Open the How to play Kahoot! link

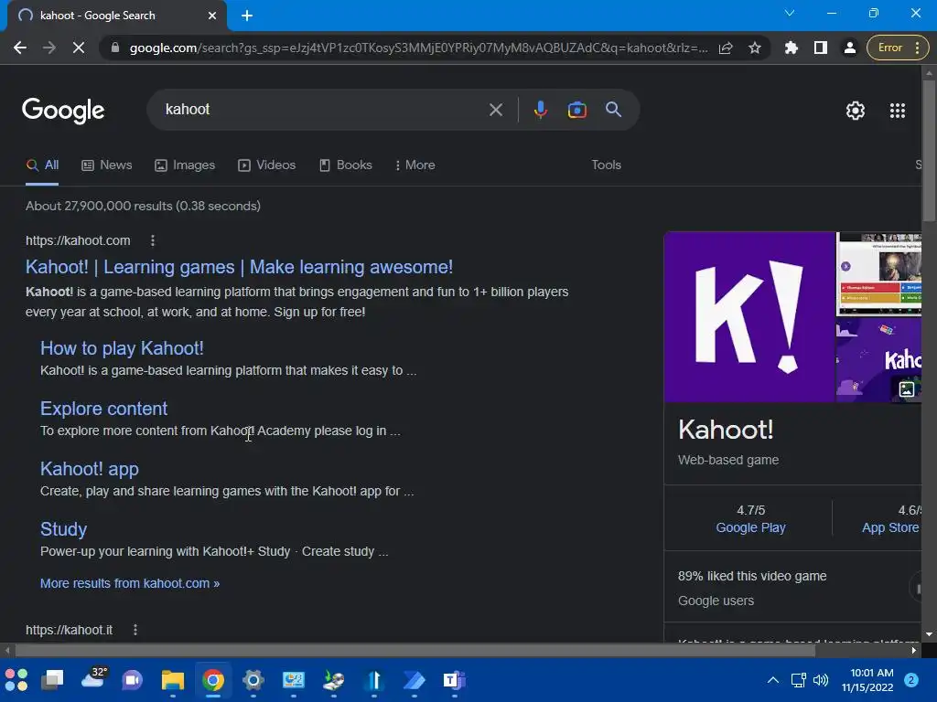[x=122, y=348]
